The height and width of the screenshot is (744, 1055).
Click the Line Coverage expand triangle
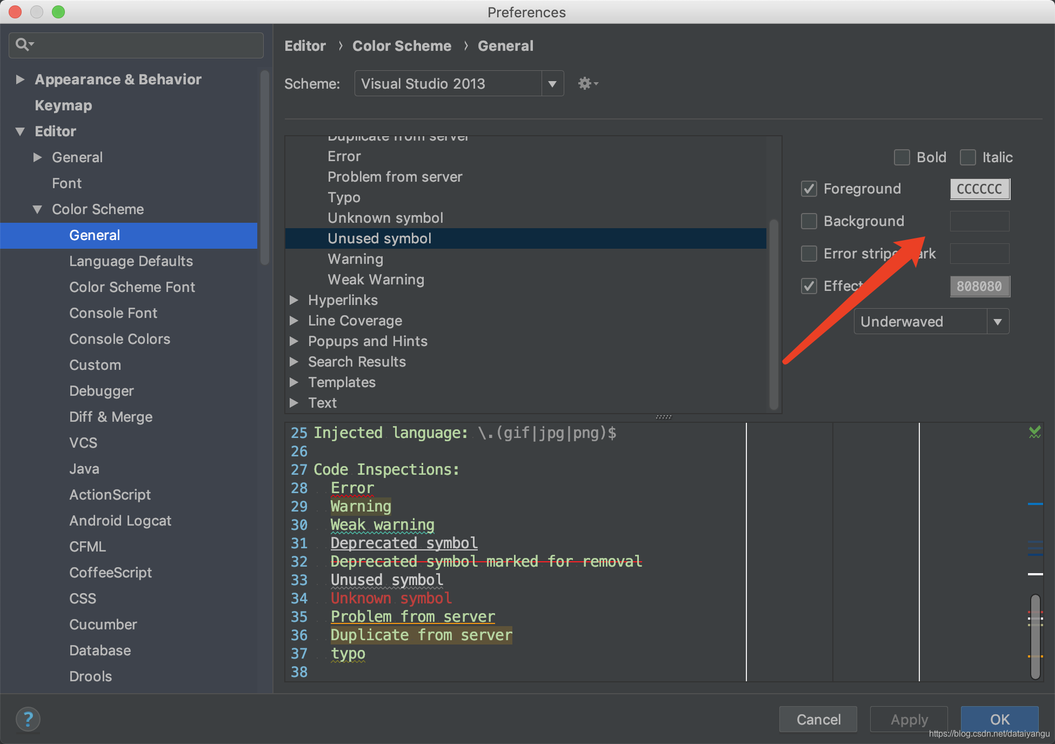(294, 321)
